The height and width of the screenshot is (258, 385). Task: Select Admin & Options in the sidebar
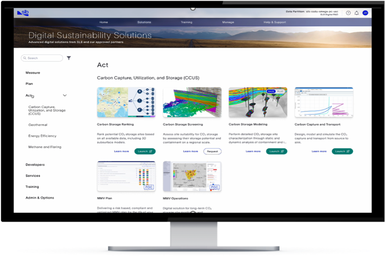pos(40,198)
